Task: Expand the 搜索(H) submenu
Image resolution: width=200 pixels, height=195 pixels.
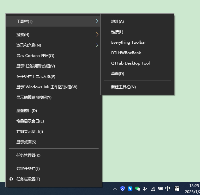Action: pos(53,35)
